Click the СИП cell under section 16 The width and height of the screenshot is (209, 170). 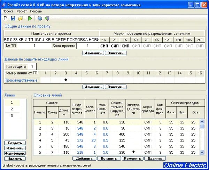(x=104, y=46)
